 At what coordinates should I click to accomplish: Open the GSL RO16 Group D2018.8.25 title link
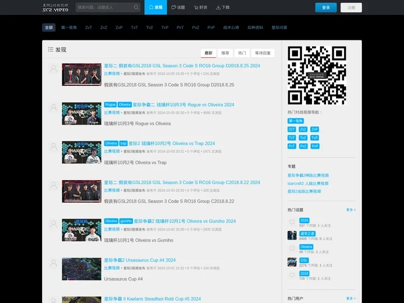point(182,66)
